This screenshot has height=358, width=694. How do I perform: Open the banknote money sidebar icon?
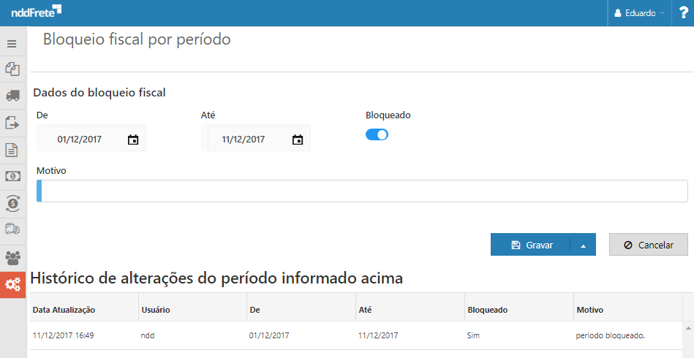click(x=12, y=176)
